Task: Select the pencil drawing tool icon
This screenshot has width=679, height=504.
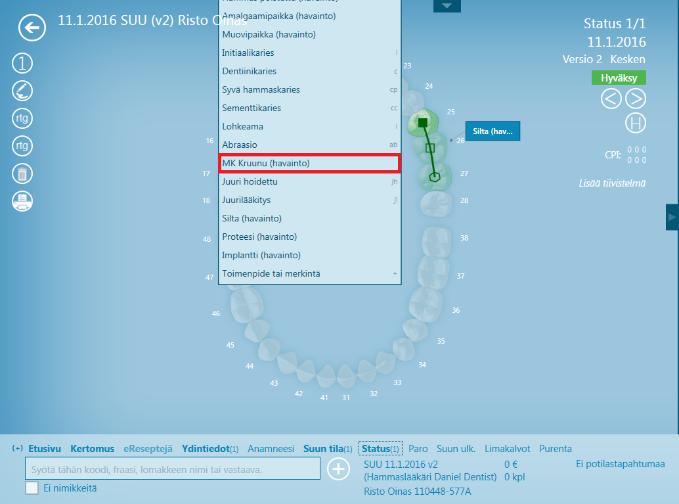Action: [x=22, y=91]
